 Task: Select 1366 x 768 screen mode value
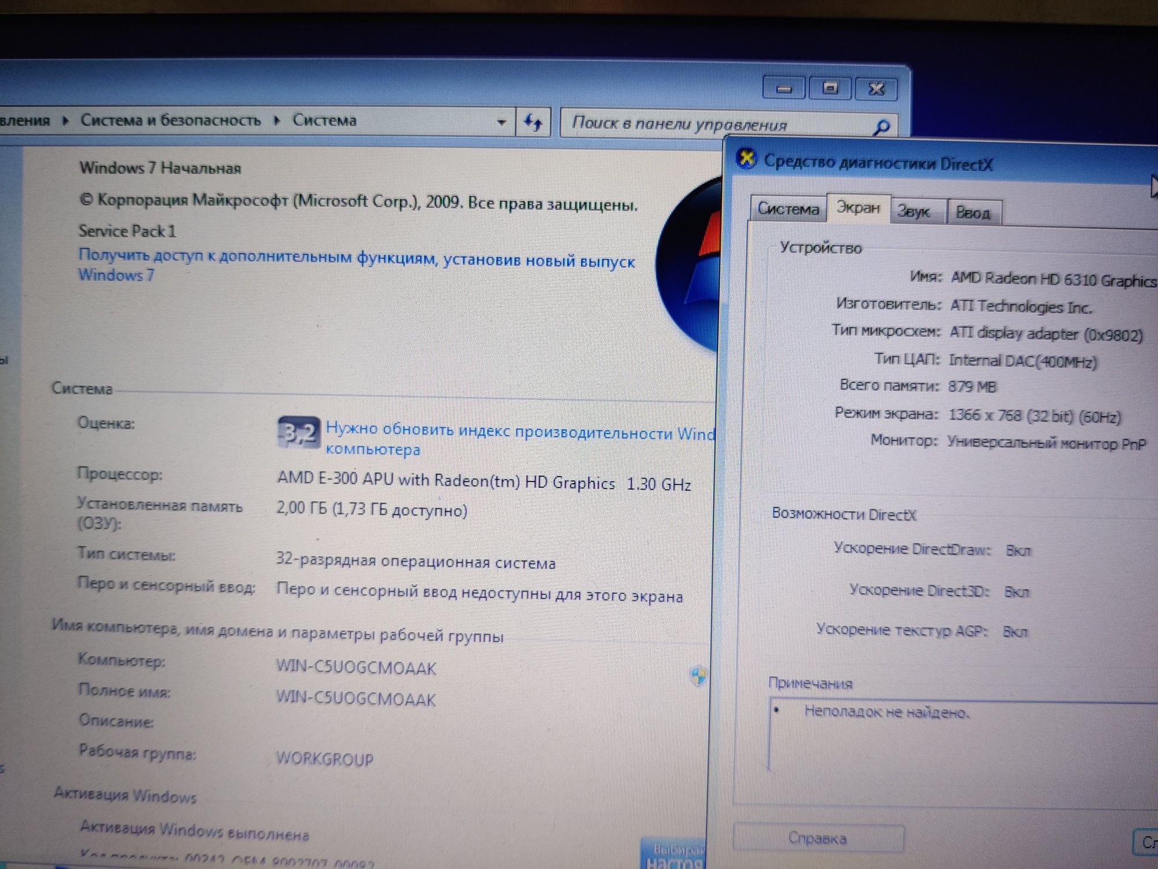[1035, 415]
